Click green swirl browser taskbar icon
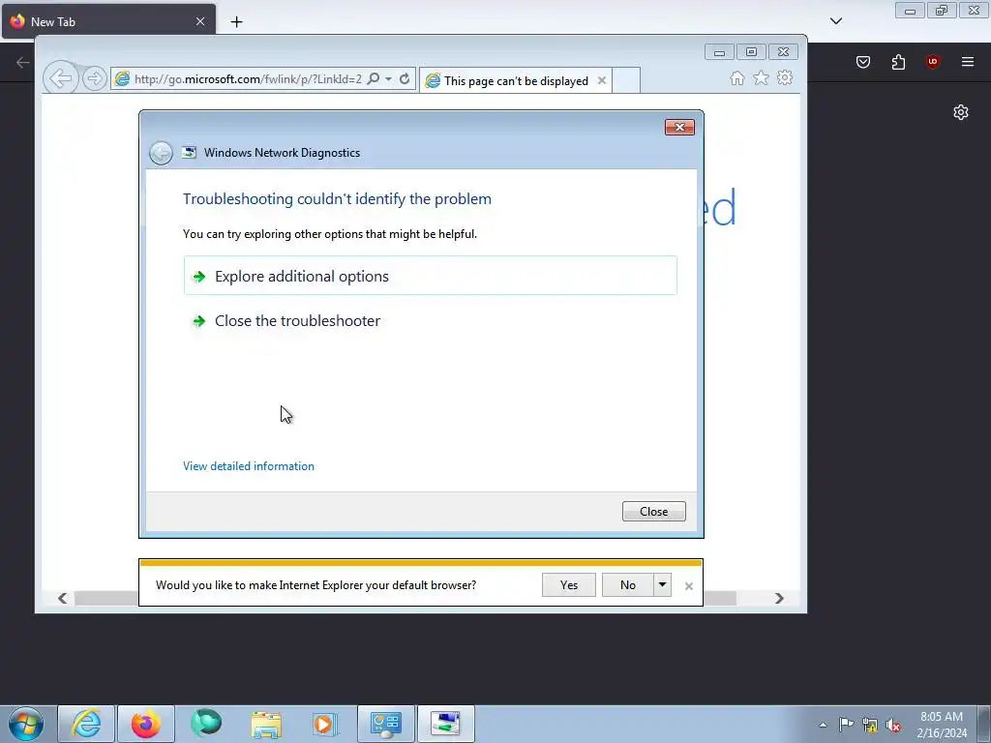Screen dimensions: 991x743 click(206, 724)
